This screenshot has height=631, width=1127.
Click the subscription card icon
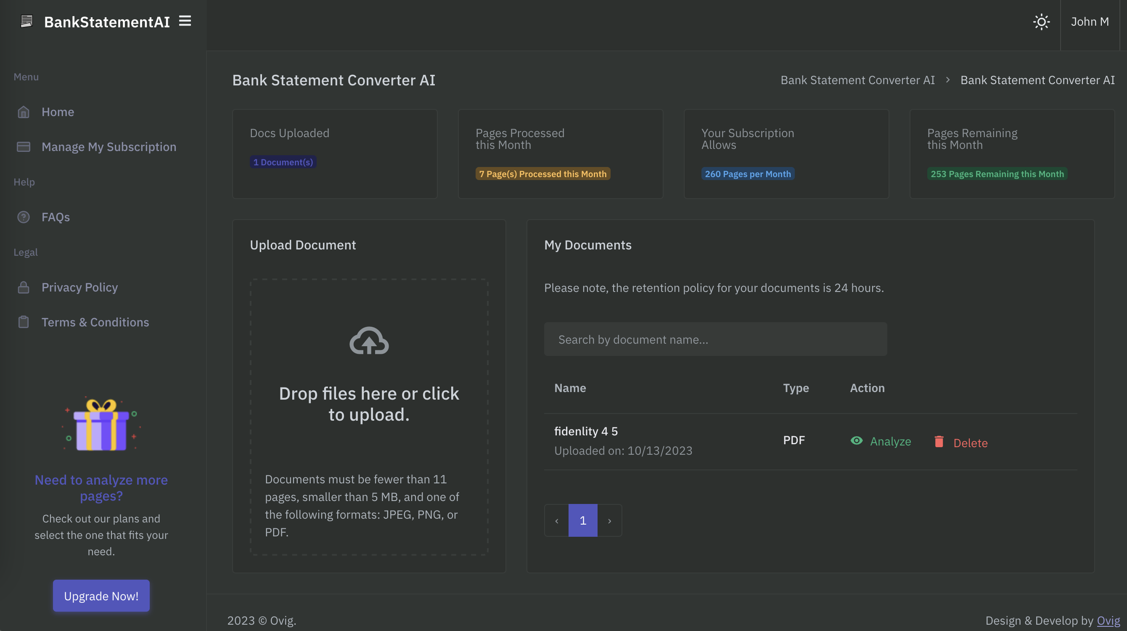coord(24,147)
